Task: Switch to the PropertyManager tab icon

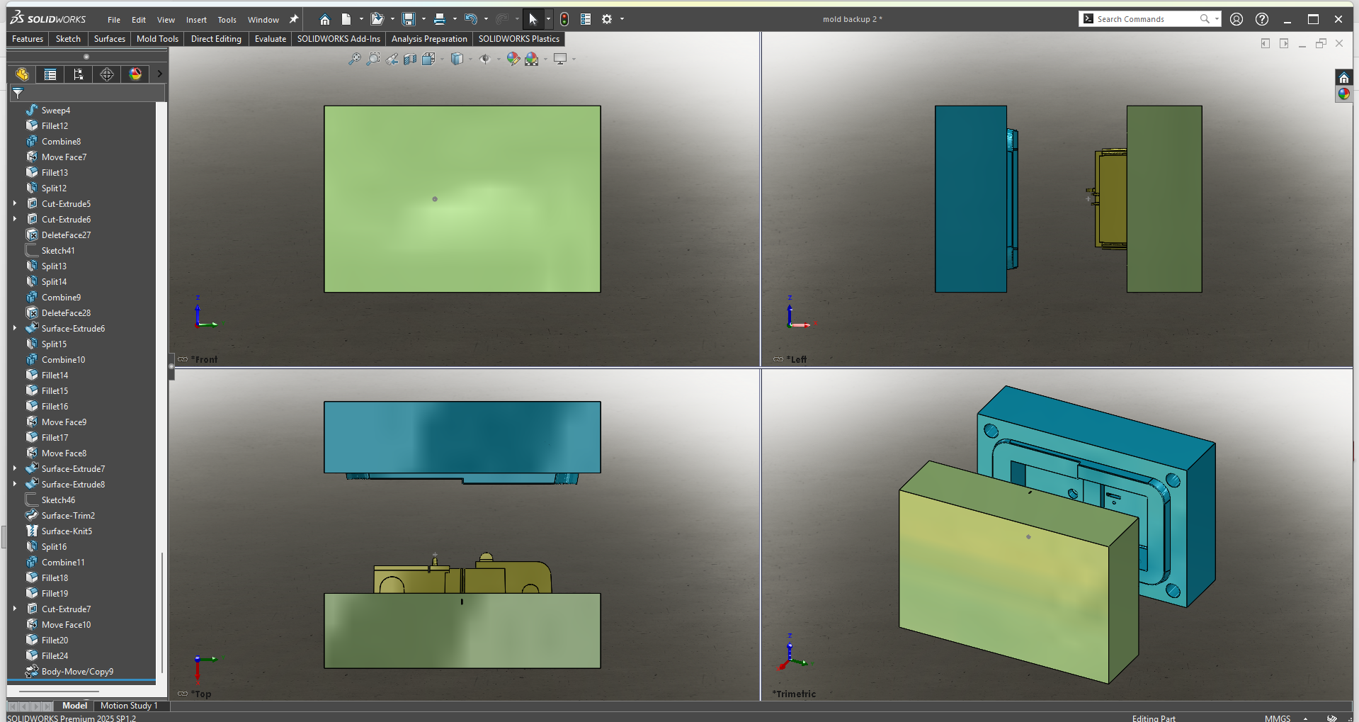Action: (50, 74)
